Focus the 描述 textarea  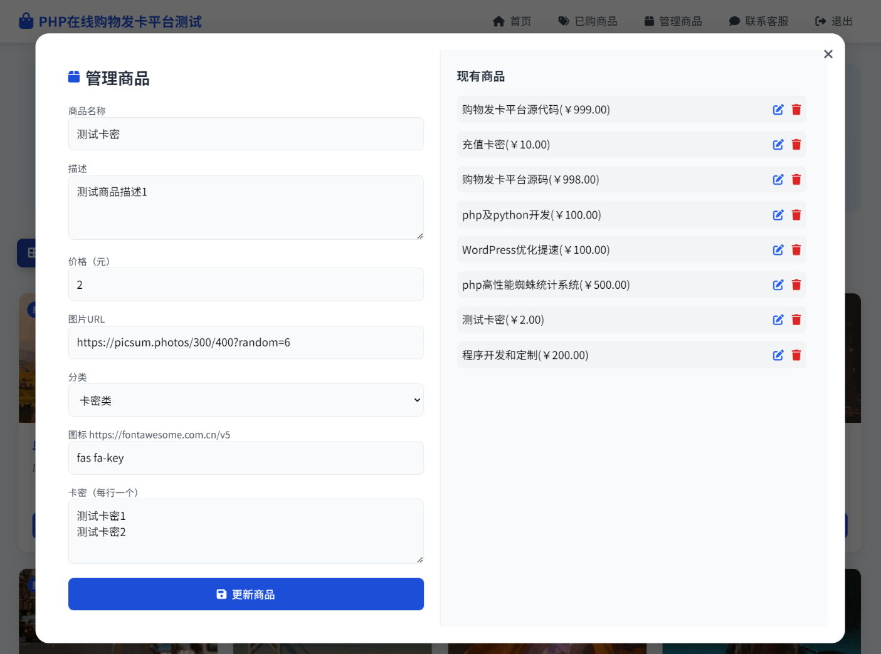click(x=246, y=207)
